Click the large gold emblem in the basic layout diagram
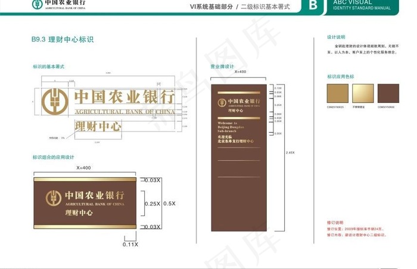This screenshot has height=269, width=417. (55, 102)
